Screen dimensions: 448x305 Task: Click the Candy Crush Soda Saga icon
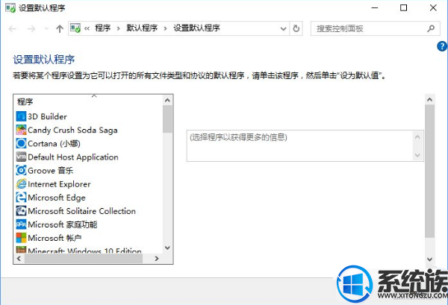[x=21, y=130]
